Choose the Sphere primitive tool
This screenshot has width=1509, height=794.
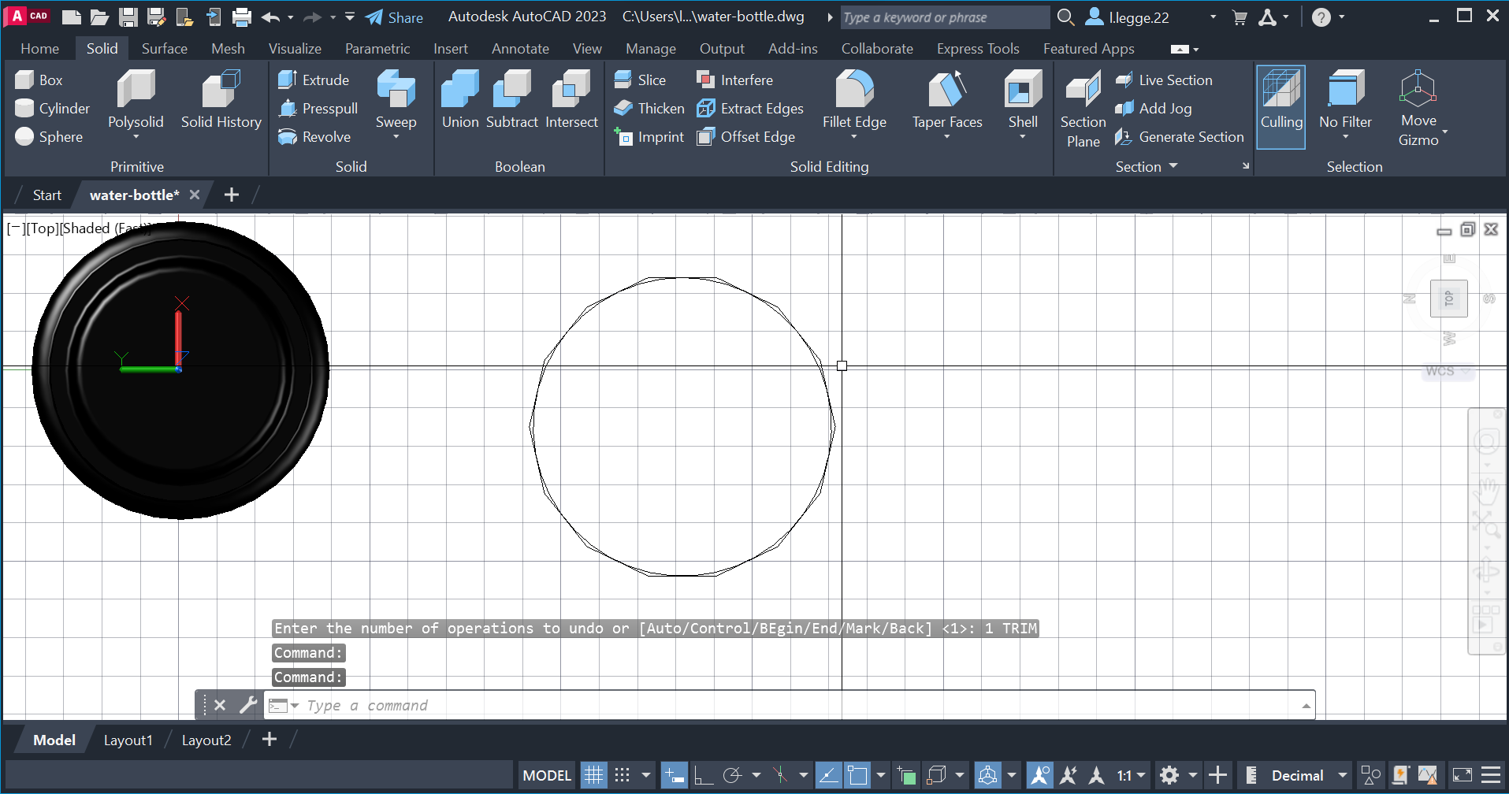(49, 136)
